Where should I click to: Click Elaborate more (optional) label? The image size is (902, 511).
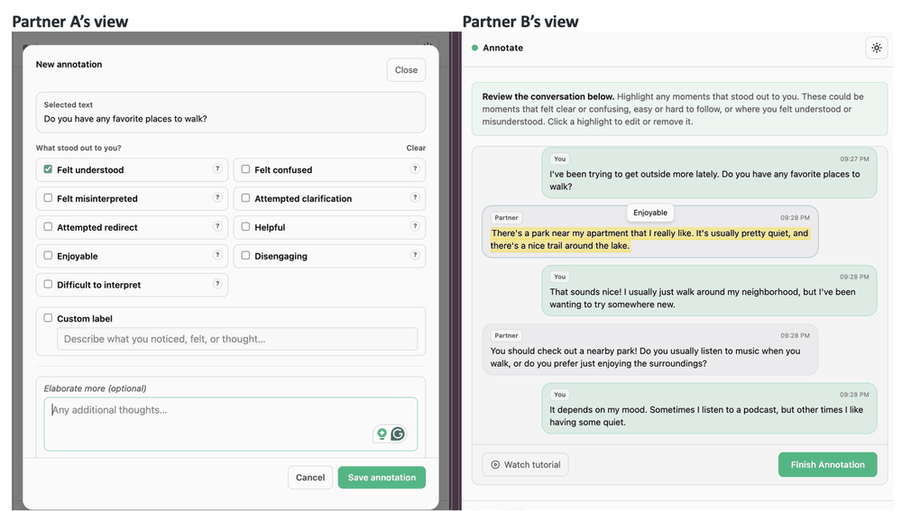pos(95,388)
